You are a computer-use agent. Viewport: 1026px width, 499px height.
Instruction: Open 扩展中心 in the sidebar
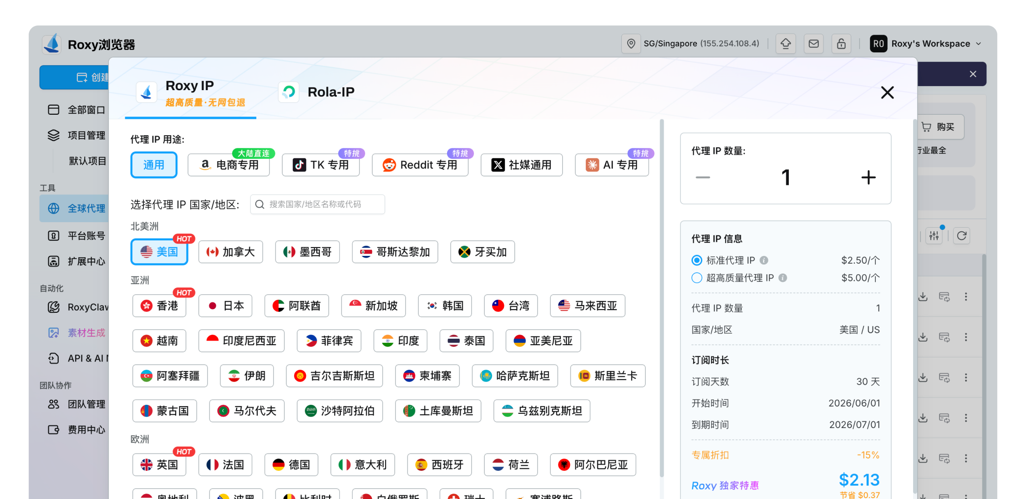click(x=76, y=261)
